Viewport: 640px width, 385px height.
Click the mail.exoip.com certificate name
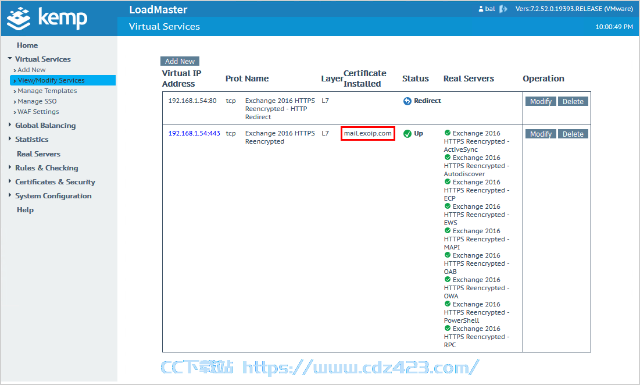coord(368,134)
